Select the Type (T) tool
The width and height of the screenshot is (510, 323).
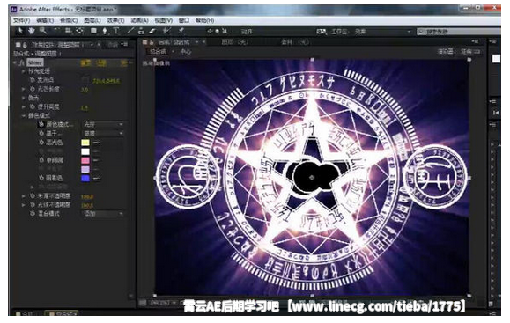pyautogui.click(x=115, y=31)
